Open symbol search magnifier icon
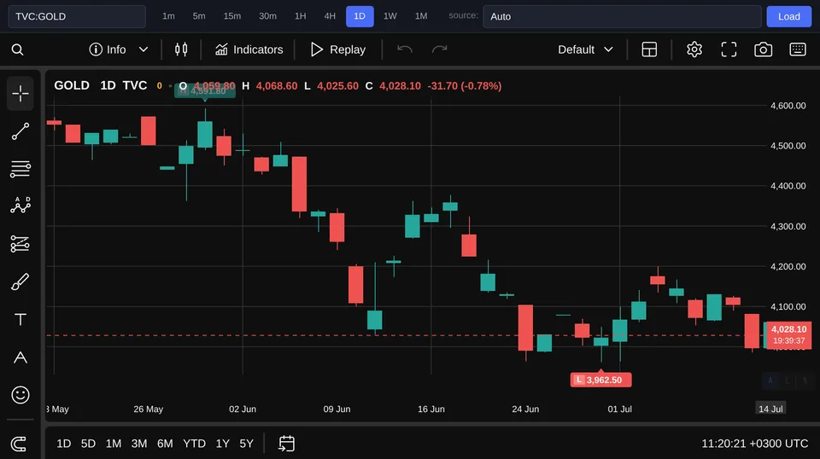820x459 pixels. [x=17, y=49]
